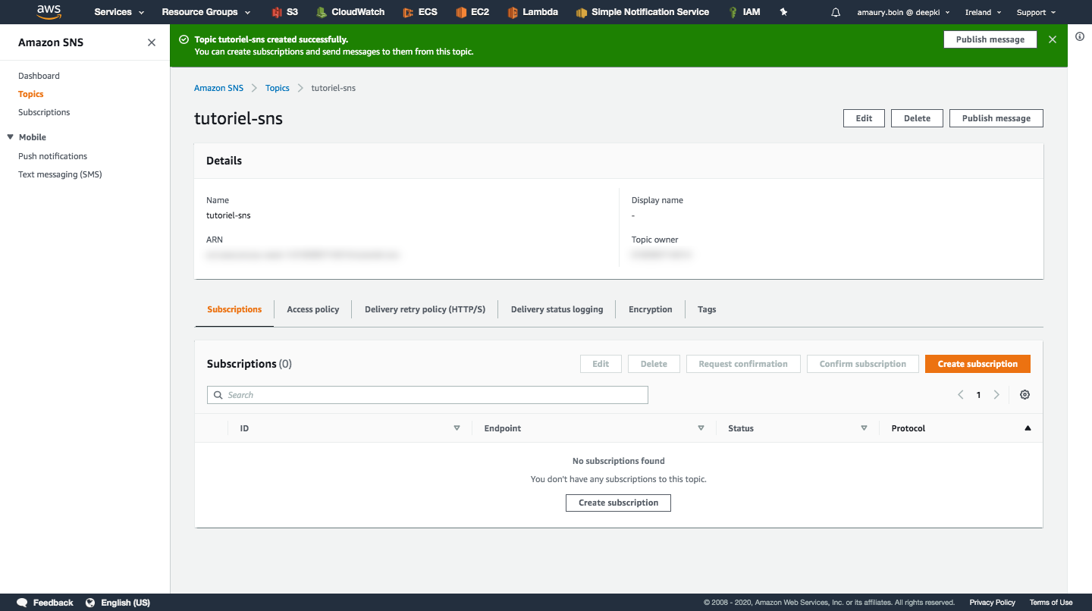The image size is (1092, 611).
Task: Click the subscriptions search field
Action: pos(428,395)
